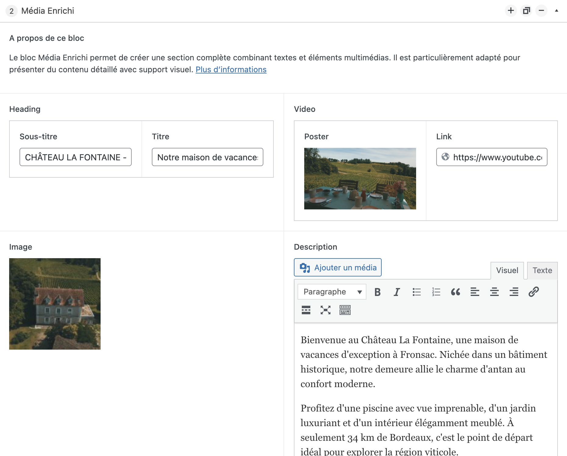Center align the text
Image resolution: width=567 pixels, height=456 pixels.
tap(494, 292)
